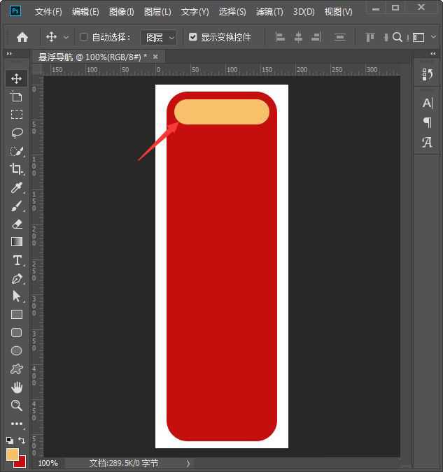Click the orange foreground color swatch
The width and height of the screenshot is (443, 472).
click(x=13, y=454)
